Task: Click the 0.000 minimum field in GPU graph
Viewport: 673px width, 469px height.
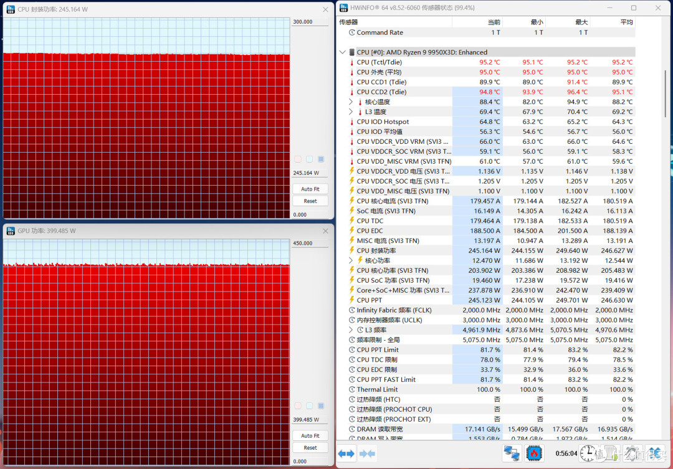Action: point(310,462)
